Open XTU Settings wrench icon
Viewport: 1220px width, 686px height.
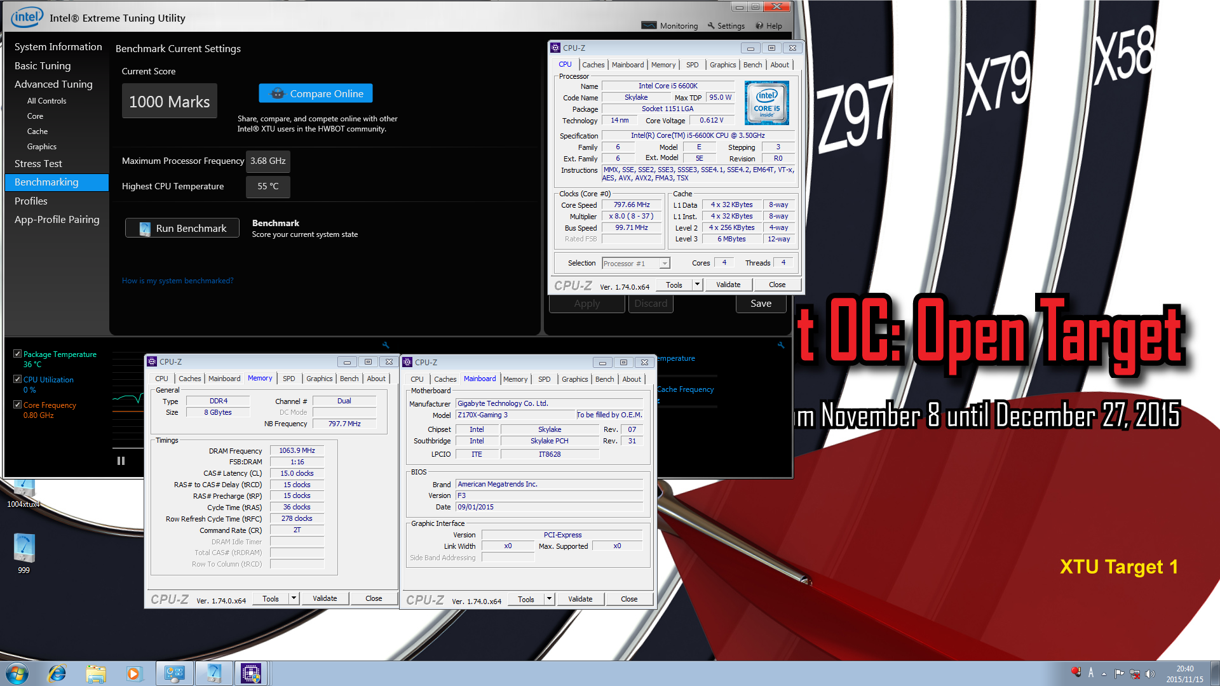[711, 25]
